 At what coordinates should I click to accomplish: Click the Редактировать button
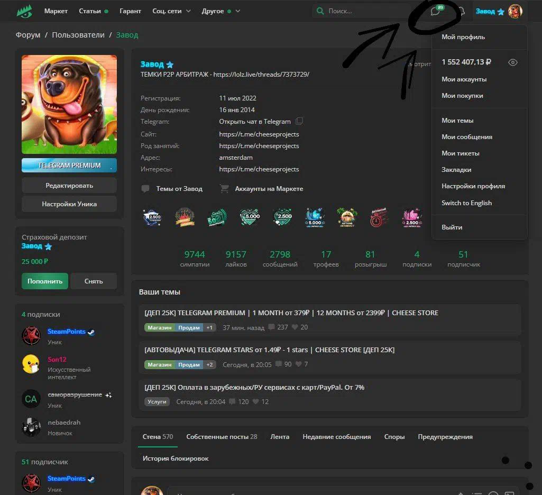(x=69, y=186)
